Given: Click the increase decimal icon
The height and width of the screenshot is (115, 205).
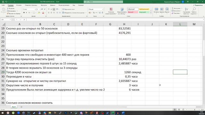Looking at the screenshot, I should click(x=100, y=13).
